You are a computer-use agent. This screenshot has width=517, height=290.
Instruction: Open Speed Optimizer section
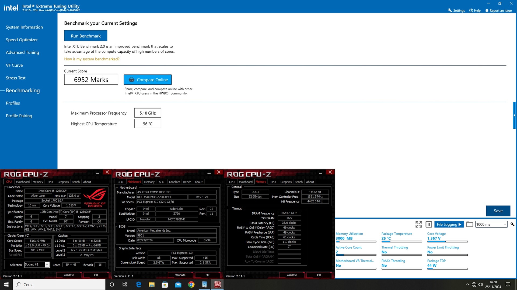[x=22, y=40]
